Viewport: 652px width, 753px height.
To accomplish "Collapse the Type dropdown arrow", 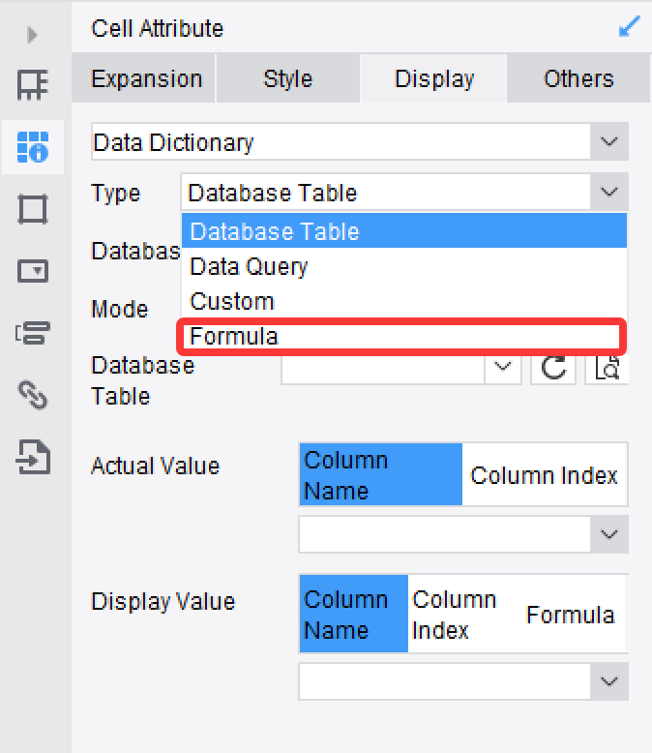I will (608, 192).
